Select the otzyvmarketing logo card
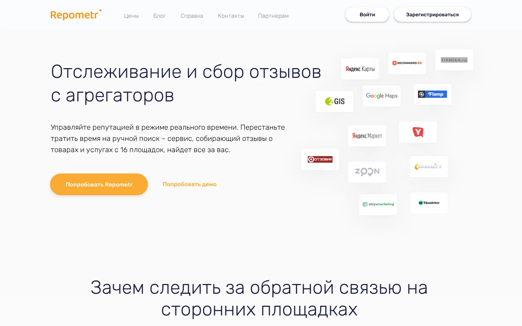Image resolution: width=522 pixels, height=326 pixels. (x=378, y=205)
